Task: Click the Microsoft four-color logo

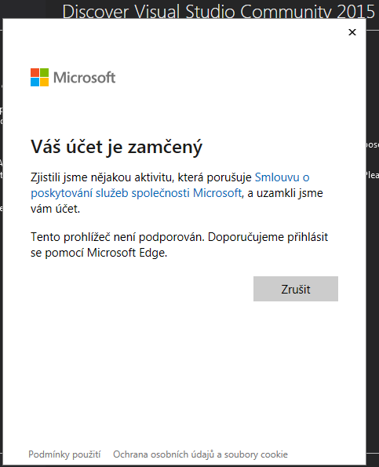Action: click(x=39, y=78)
